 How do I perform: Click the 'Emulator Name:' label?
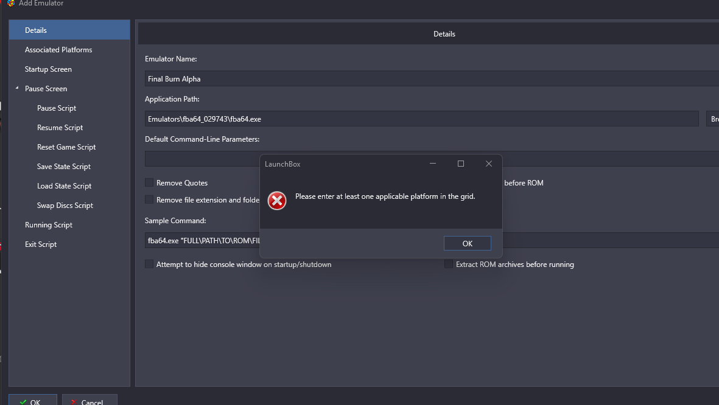[171, 59]
